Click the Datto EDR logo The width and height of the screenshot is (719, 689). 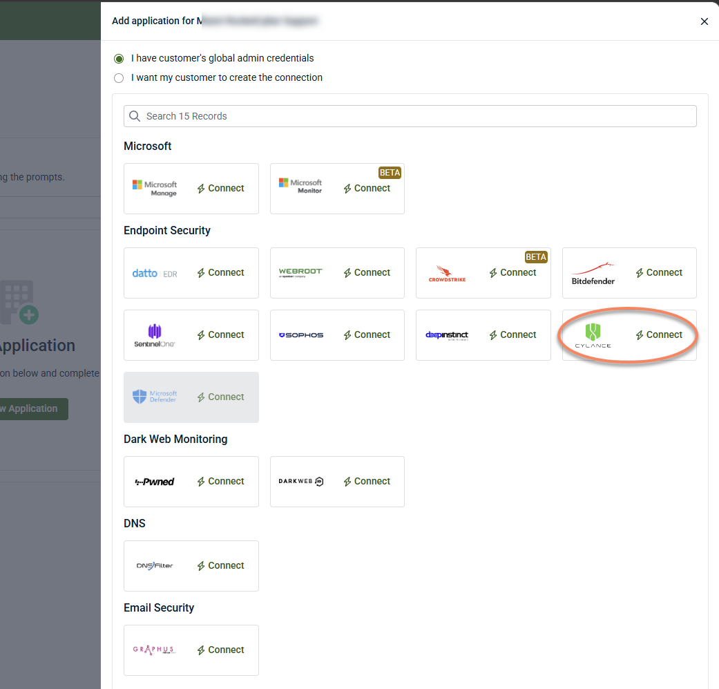click(x=155, y=274)
